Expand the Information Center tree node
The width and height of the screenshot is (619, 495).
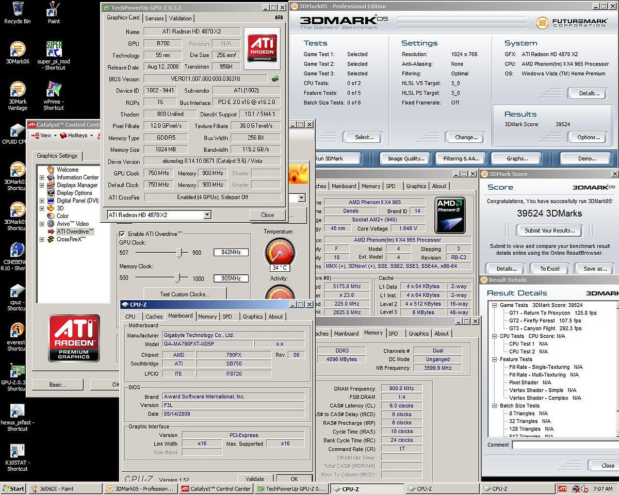pos(42,177)
